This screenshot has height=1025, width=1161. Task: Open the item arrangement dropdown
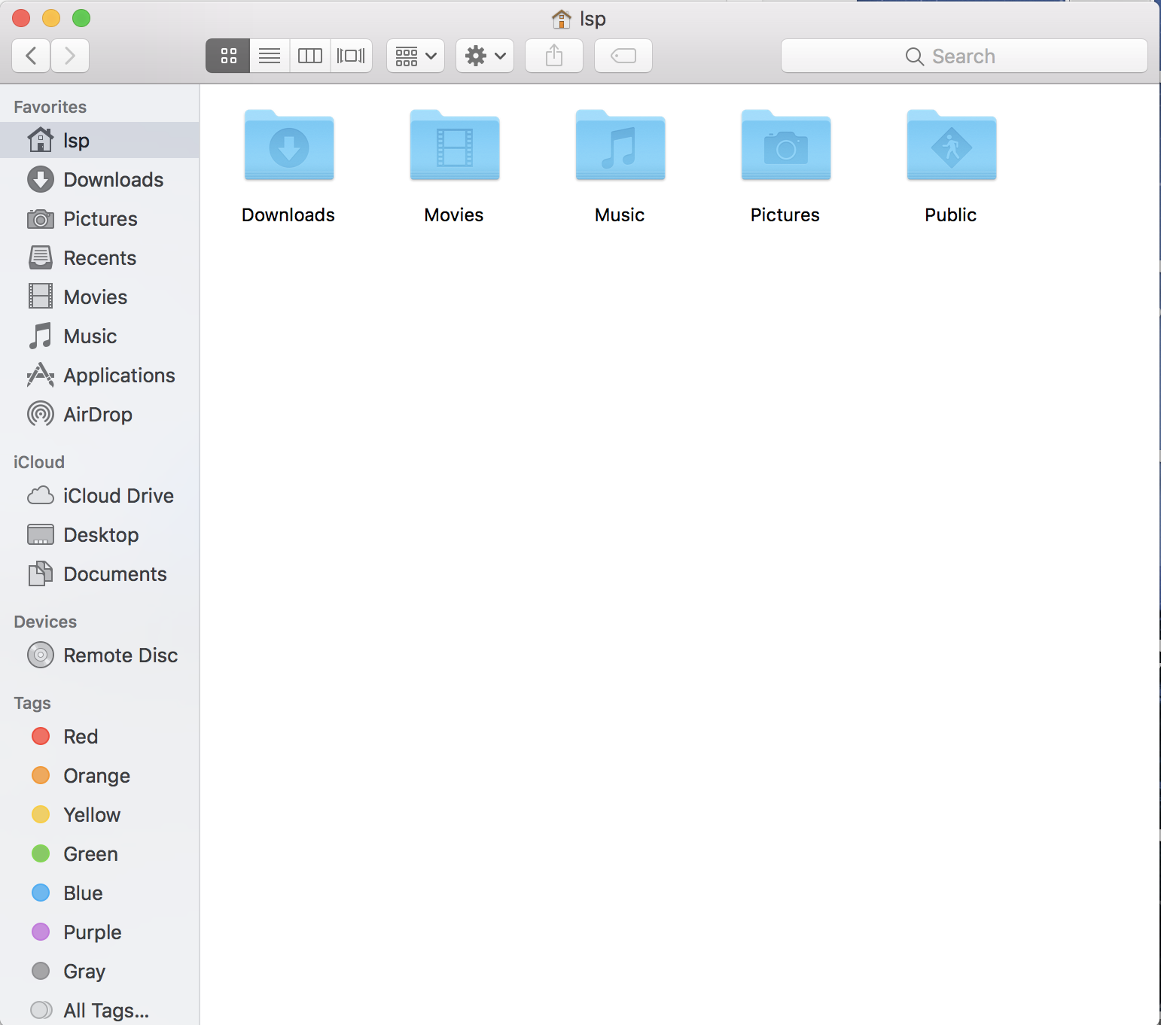click(x=416, y=56)
